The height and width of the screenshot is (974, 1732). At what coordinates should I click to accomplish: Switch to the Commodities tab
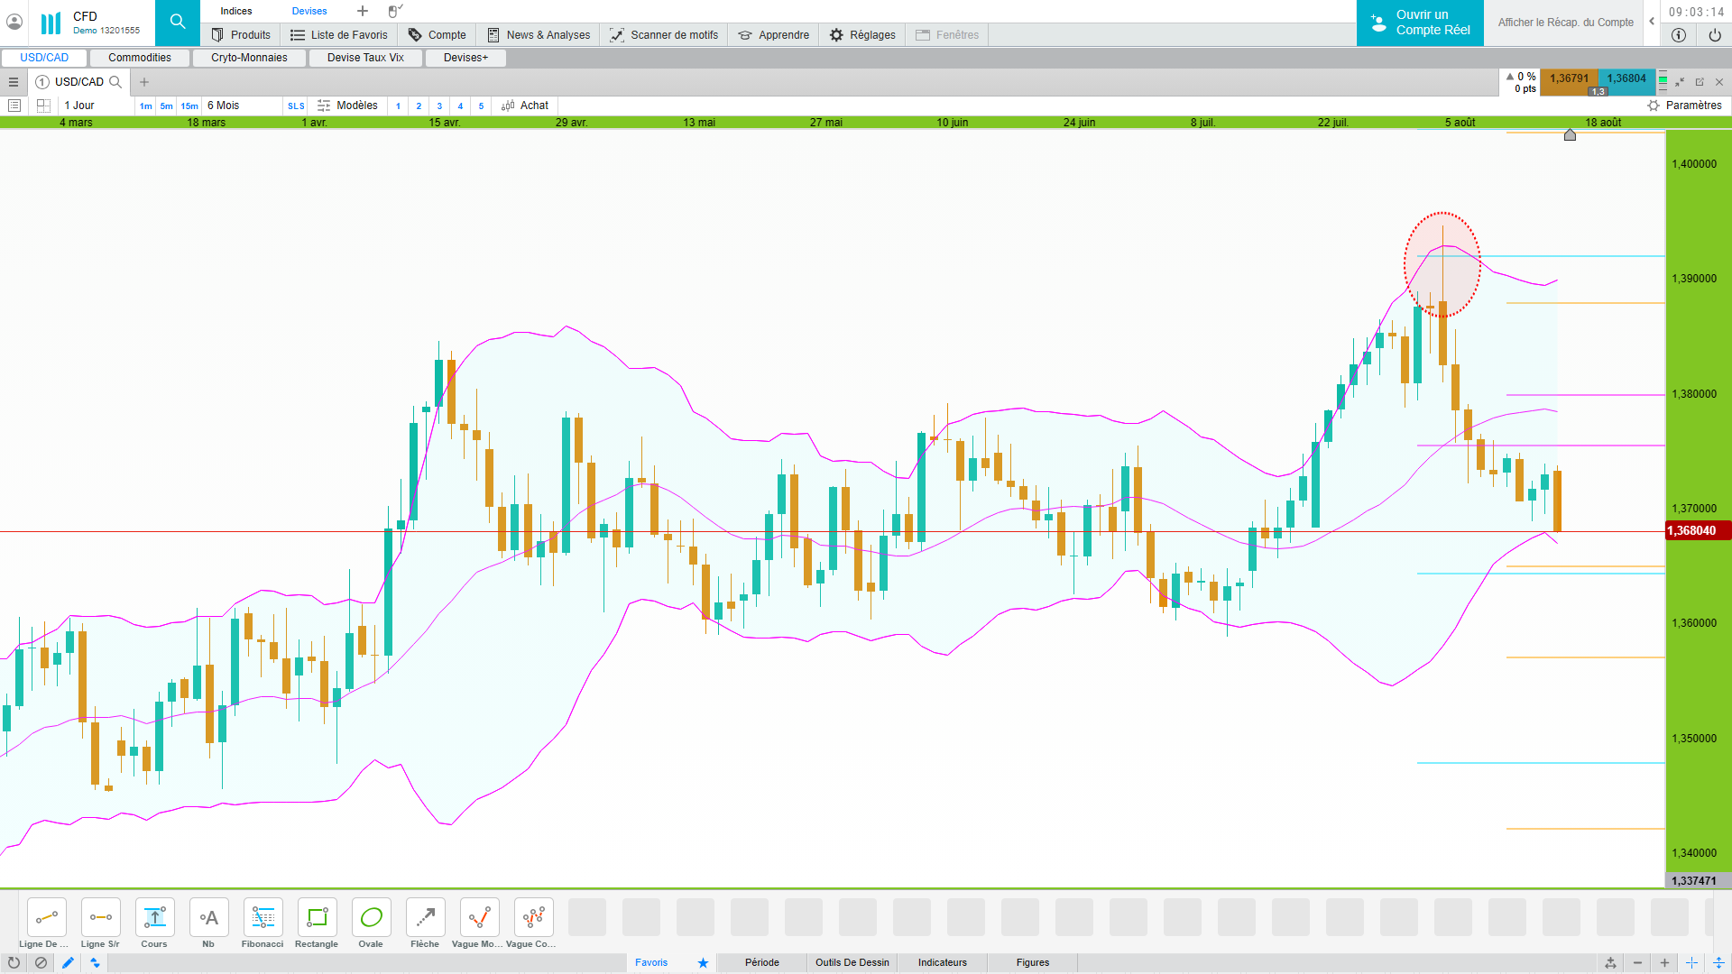point(140,58)
